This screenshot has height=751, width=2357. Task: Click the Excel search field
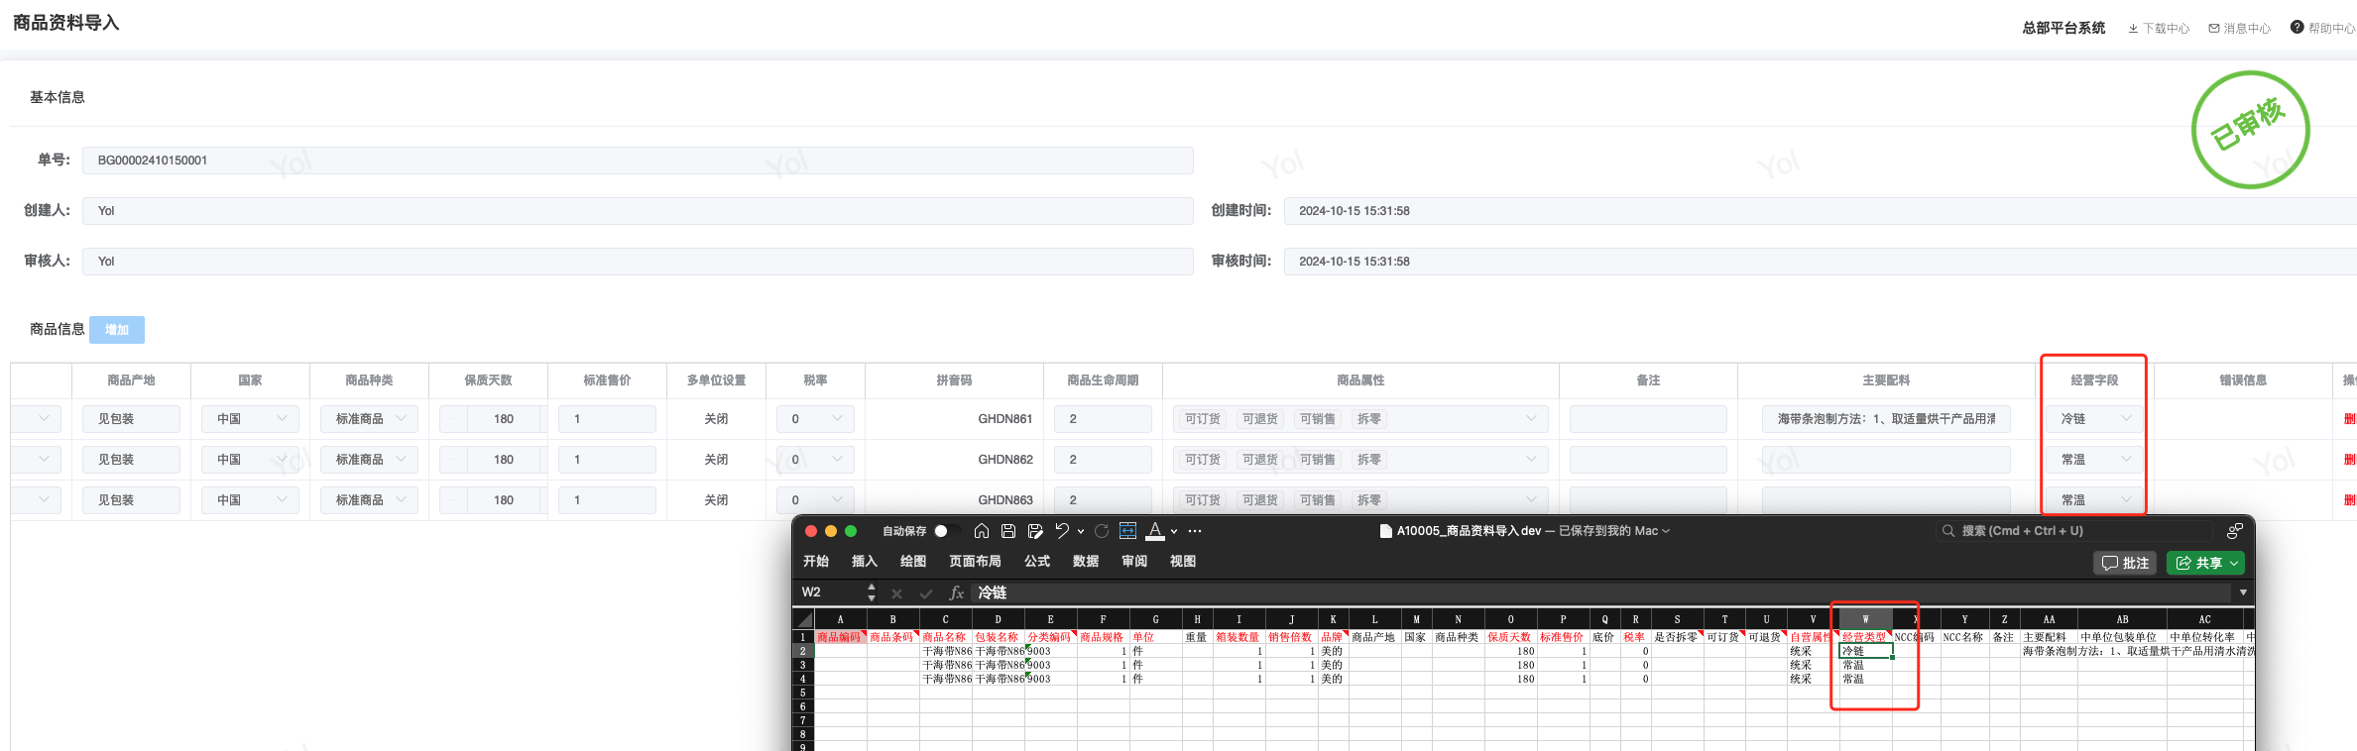pyautogui.click(x=2072, y=531)
